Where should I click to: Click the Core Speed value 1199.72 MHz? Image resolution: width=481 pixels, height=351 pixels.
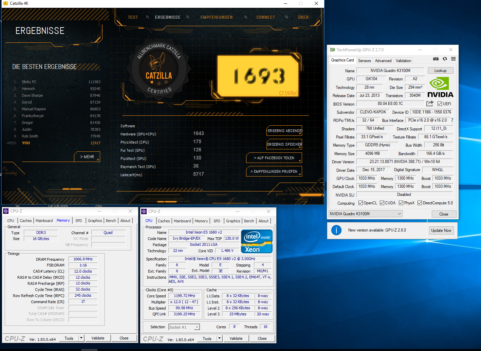coord(184,296)
